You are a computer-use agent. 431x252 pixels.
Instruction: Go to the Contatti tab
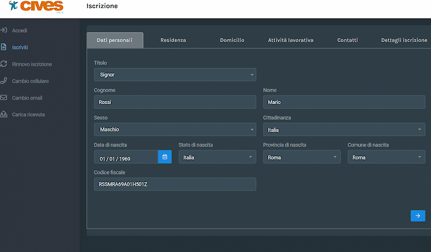[347, 40]
